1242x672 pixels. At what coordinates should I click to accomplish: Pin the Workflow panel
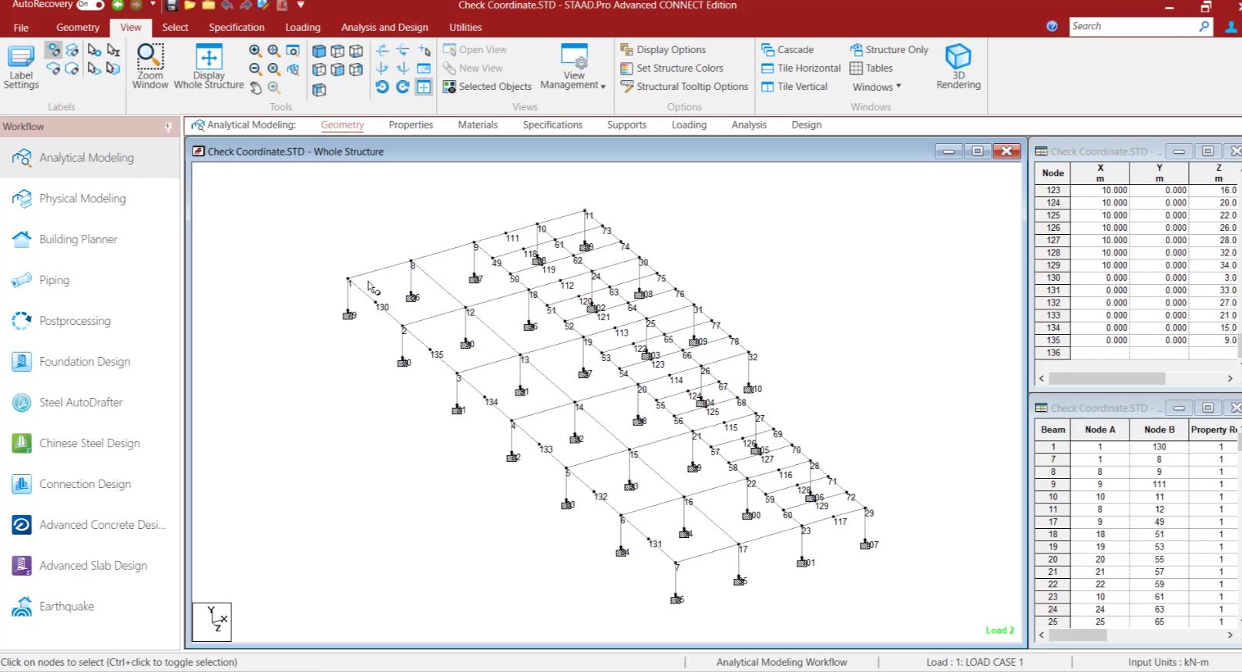coord(168,126)
